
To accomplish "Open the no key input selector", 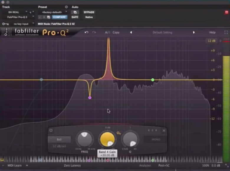I will pyautogui.click(x=23, y=24).
